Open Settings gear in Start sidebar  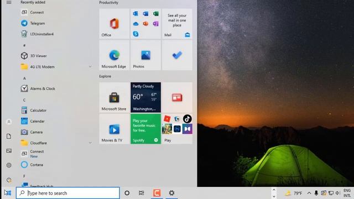[9, 165]
